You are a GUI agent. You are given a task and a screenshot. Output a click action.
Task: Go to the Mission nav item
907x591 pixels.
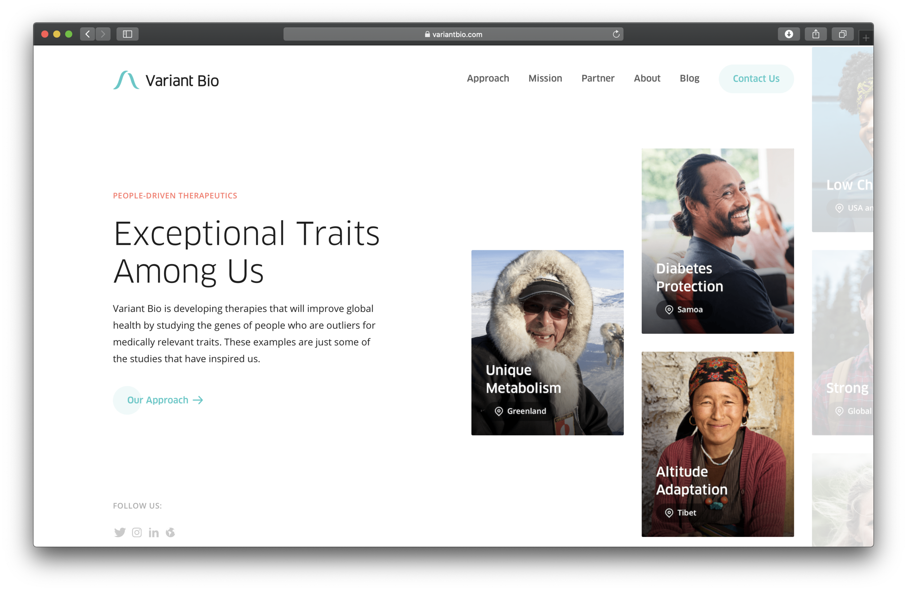pos(545,78)
